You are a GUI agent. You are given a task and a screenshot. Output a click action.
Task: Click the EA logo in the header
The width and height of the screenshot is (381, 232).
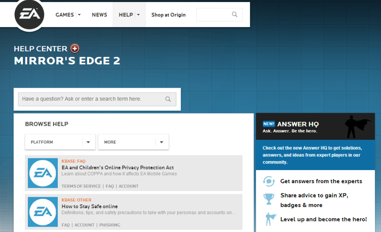29,15
